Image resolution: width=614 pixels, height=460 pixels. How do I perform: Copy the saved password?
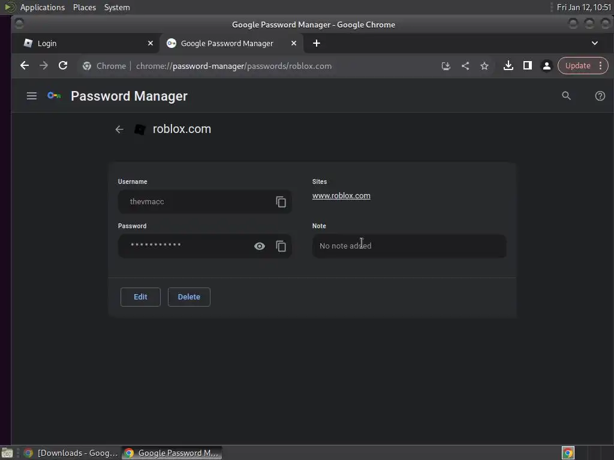click(x=281, y=246)
